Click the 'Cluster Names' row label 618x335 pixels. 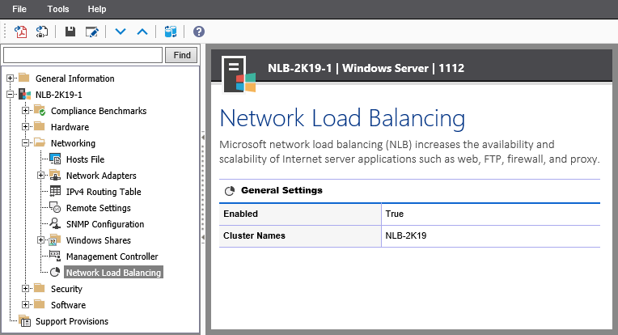tap(254, 235)
